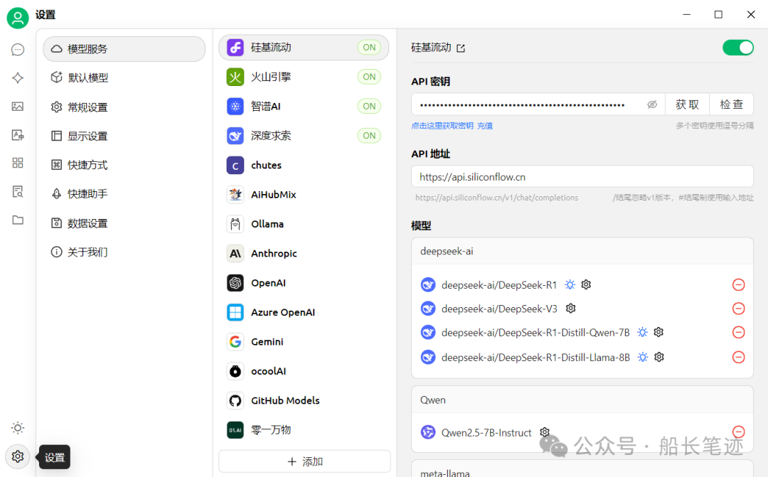This screenshot has width=768, height=477.
Task: Select GitHub Models provider
Action: tap(304, 400)
